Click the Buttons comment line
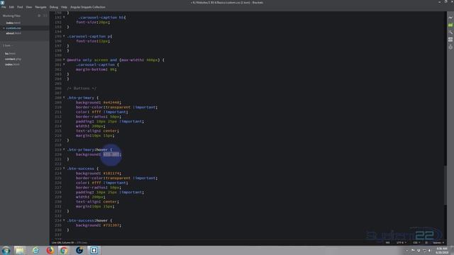The height and width of the screenshot is (255, 454). [82, 88]
